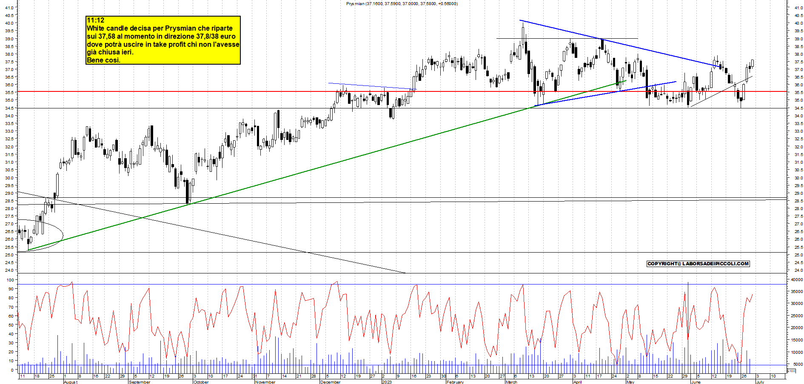
Task: Click the COPYRIGHT@LABORSADEIPICCOLI.COM label
Action: coord(698,264)
